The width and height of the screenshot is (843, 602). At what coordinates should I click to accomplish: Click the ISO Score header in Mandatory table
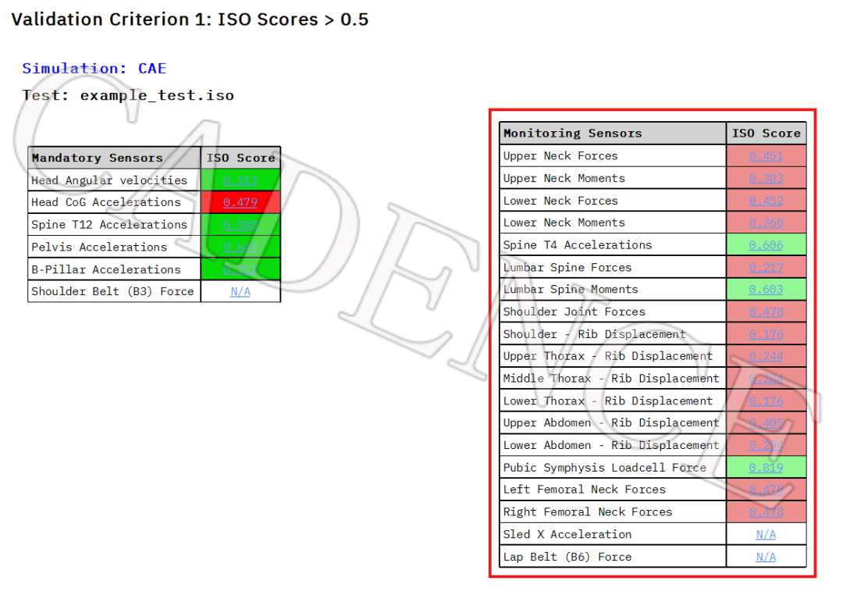tap(240, 158)
